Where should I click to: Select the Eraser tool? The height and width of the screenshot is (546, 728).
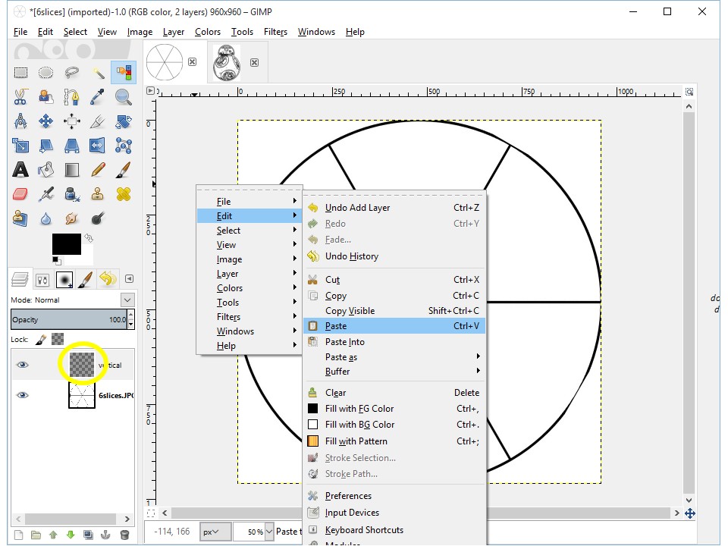20,194
